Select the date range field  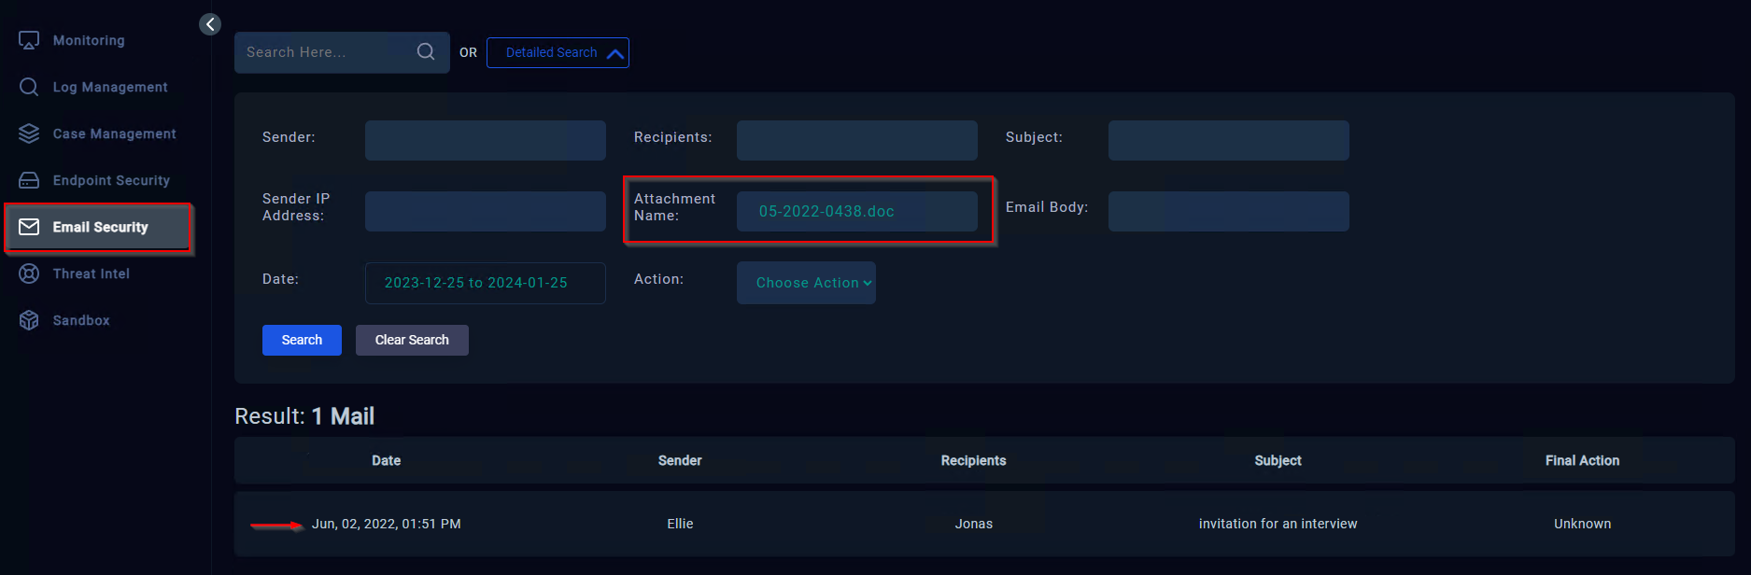(x=485, y=283)
